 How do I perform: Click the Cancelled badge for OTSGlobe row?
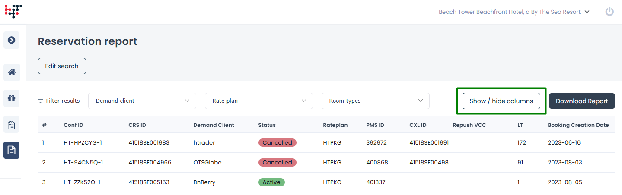tap(277, 162)
